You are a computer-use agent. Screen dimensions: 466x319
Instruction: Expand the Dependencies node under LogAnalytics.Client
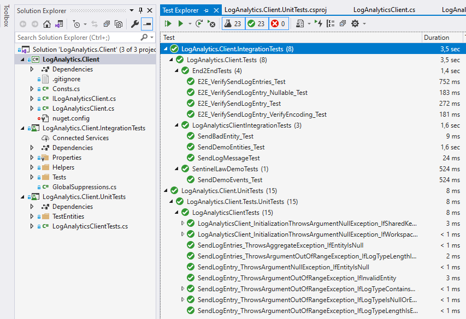pyautogui.click(x=32, y=69)
